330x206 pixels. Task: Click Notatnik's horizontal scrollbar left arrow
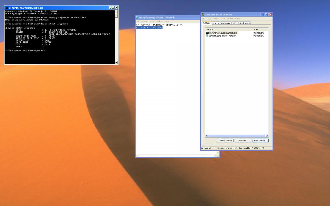pos(137,156)
